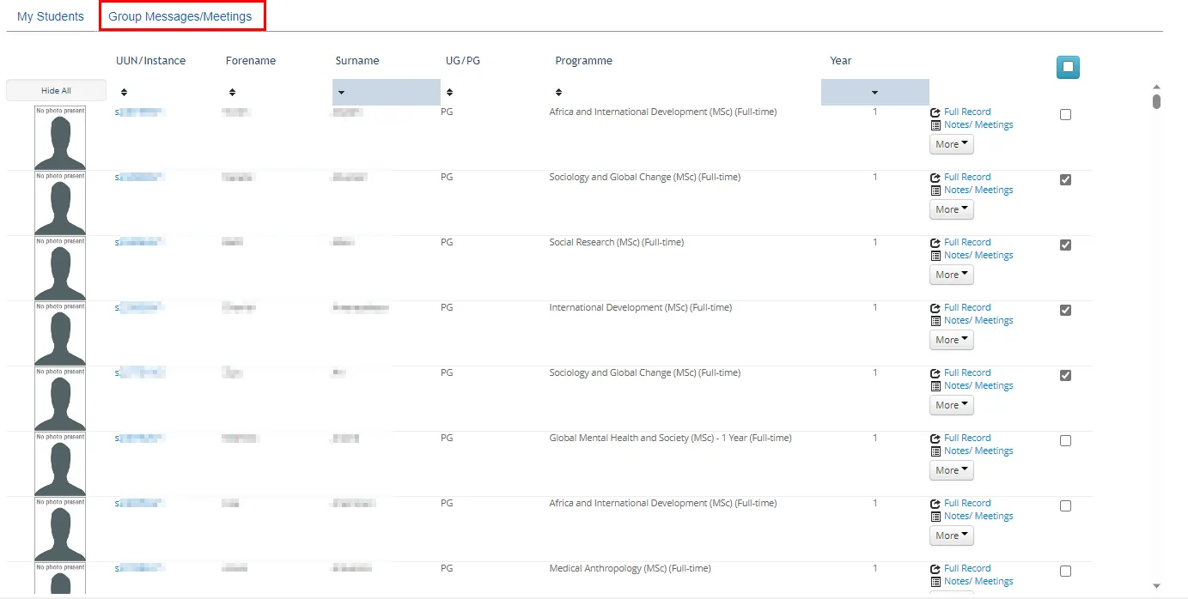Select the Group Messages/Meetings tab
Screen dimensions: 1188x599
click(182, 15)
